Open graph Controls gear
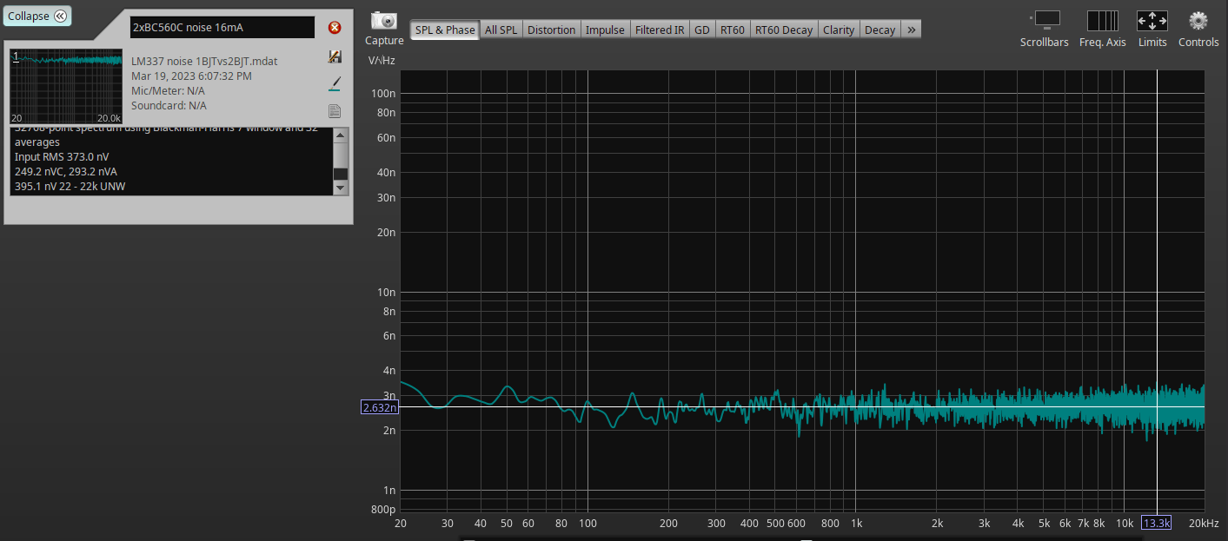The image size is (1228, 541). [x=1198, y=28]
